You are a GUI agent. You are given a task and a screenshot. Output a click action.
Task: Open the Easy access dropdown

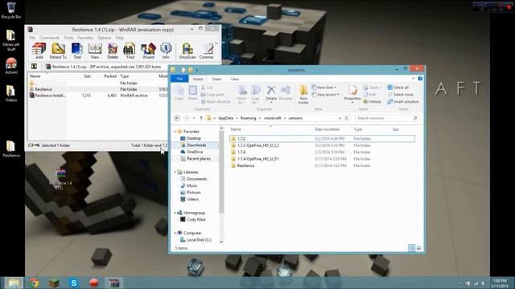pyautogui.click(x=325, y=95)
